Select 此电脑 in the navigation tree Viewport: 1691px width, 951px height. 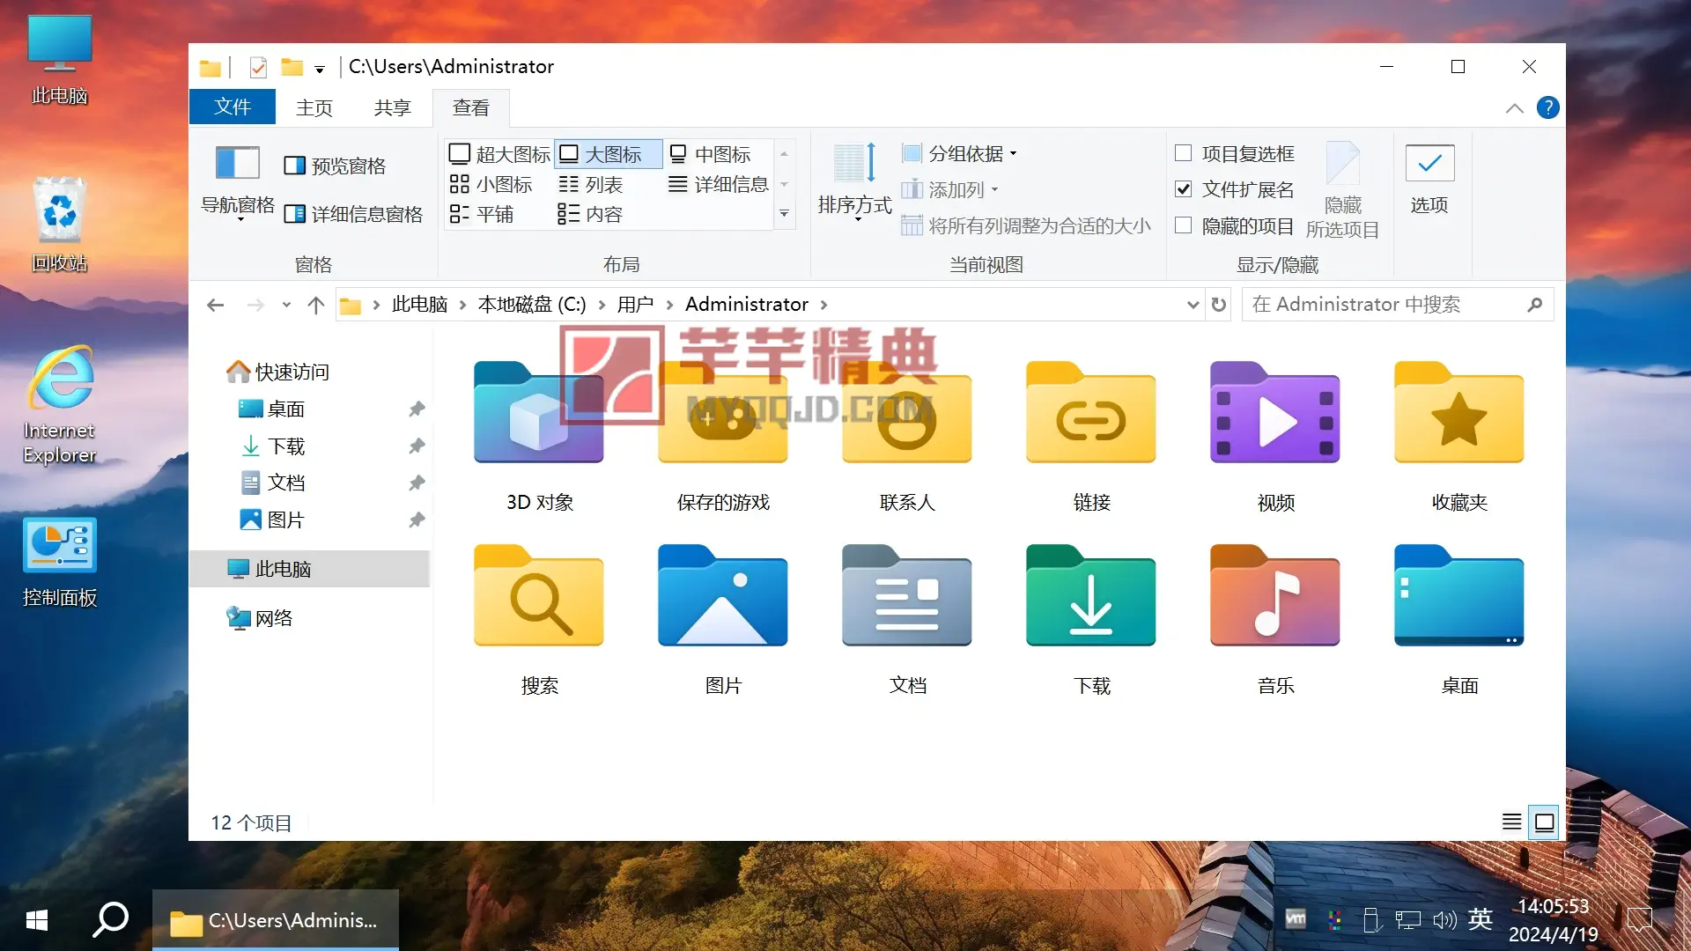click(283, 569)
